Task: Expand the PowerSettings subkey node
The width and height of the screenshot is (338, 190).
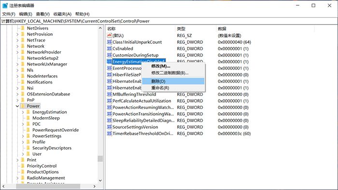Action: [23, 136]
